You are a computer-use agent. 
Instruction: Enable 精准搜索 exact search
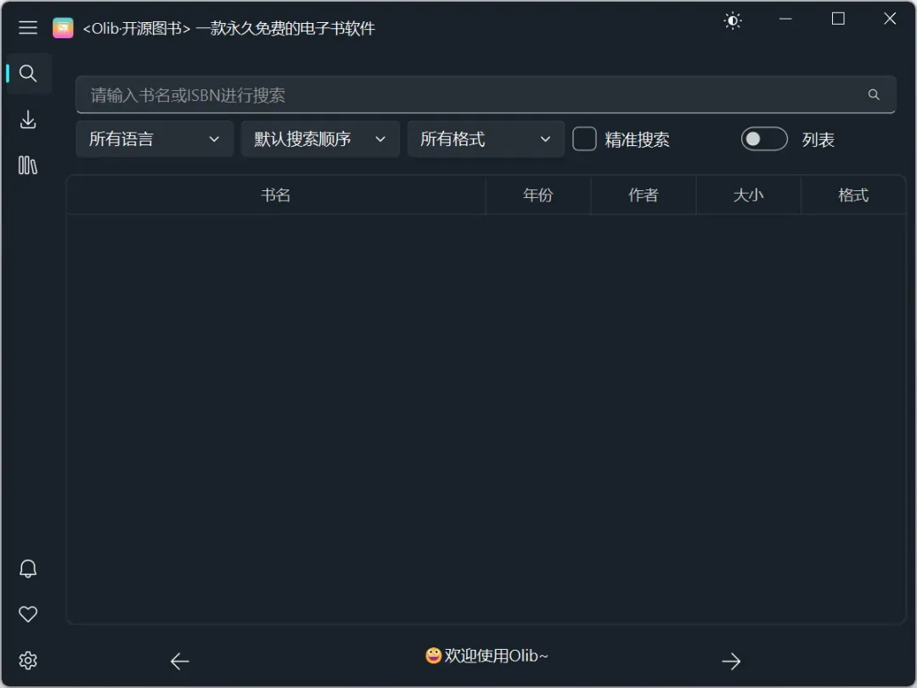pos(584,138)
